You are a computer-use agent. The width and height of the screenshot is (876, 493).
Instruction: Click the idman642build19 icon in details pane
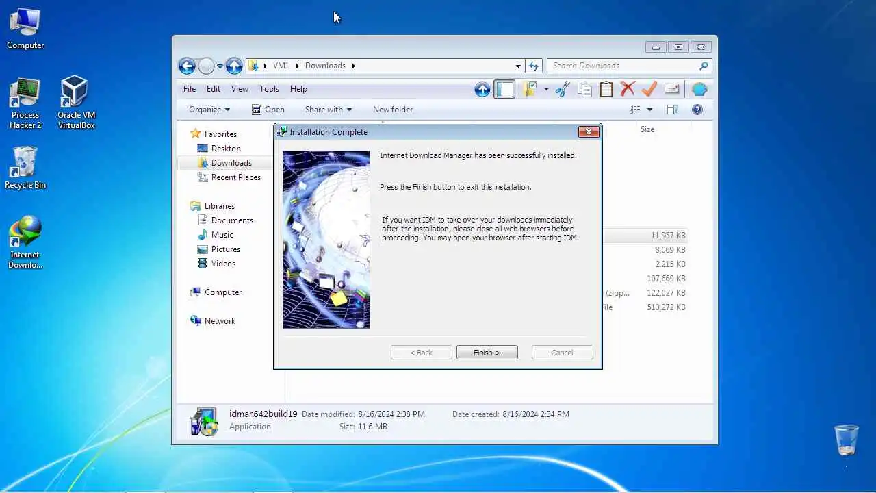coord(204,420)
